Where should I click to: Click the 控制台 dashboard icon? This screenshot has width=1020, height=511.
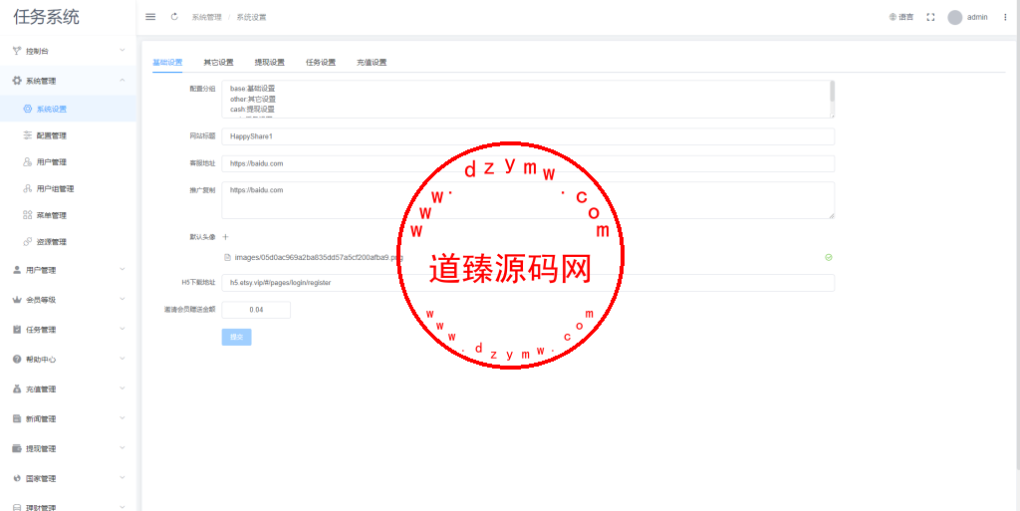(17, 51)
